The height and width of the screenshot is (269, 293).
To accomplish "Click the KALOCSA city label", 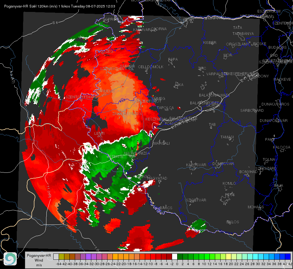I will coord(282,147).
